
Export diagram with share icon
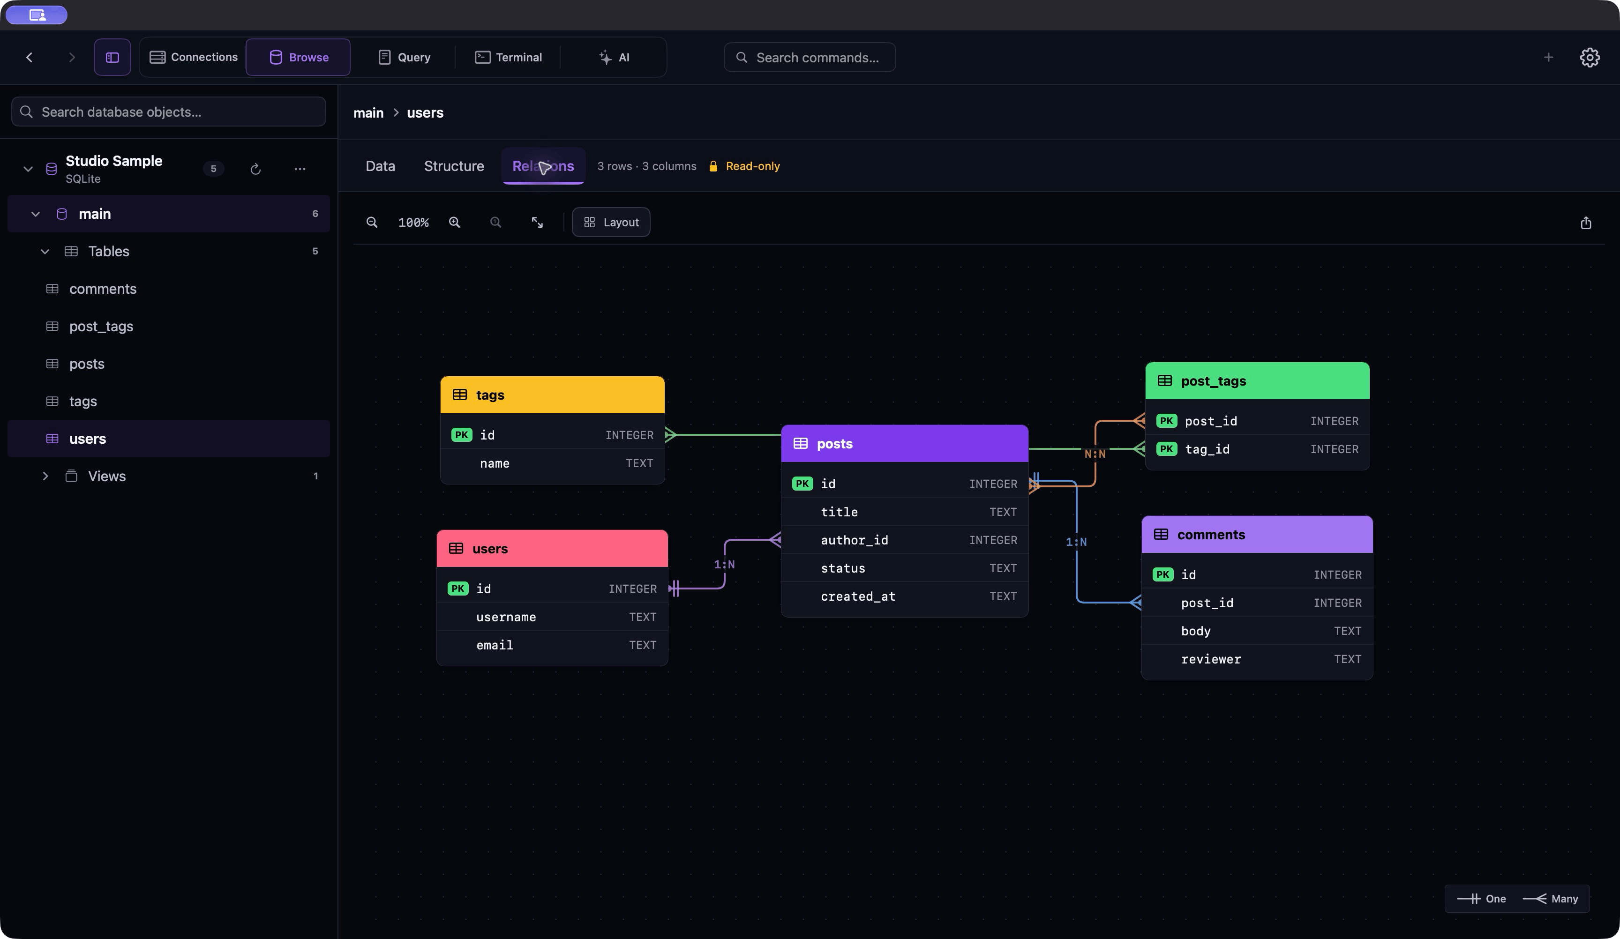click(x=1586, y=223)
